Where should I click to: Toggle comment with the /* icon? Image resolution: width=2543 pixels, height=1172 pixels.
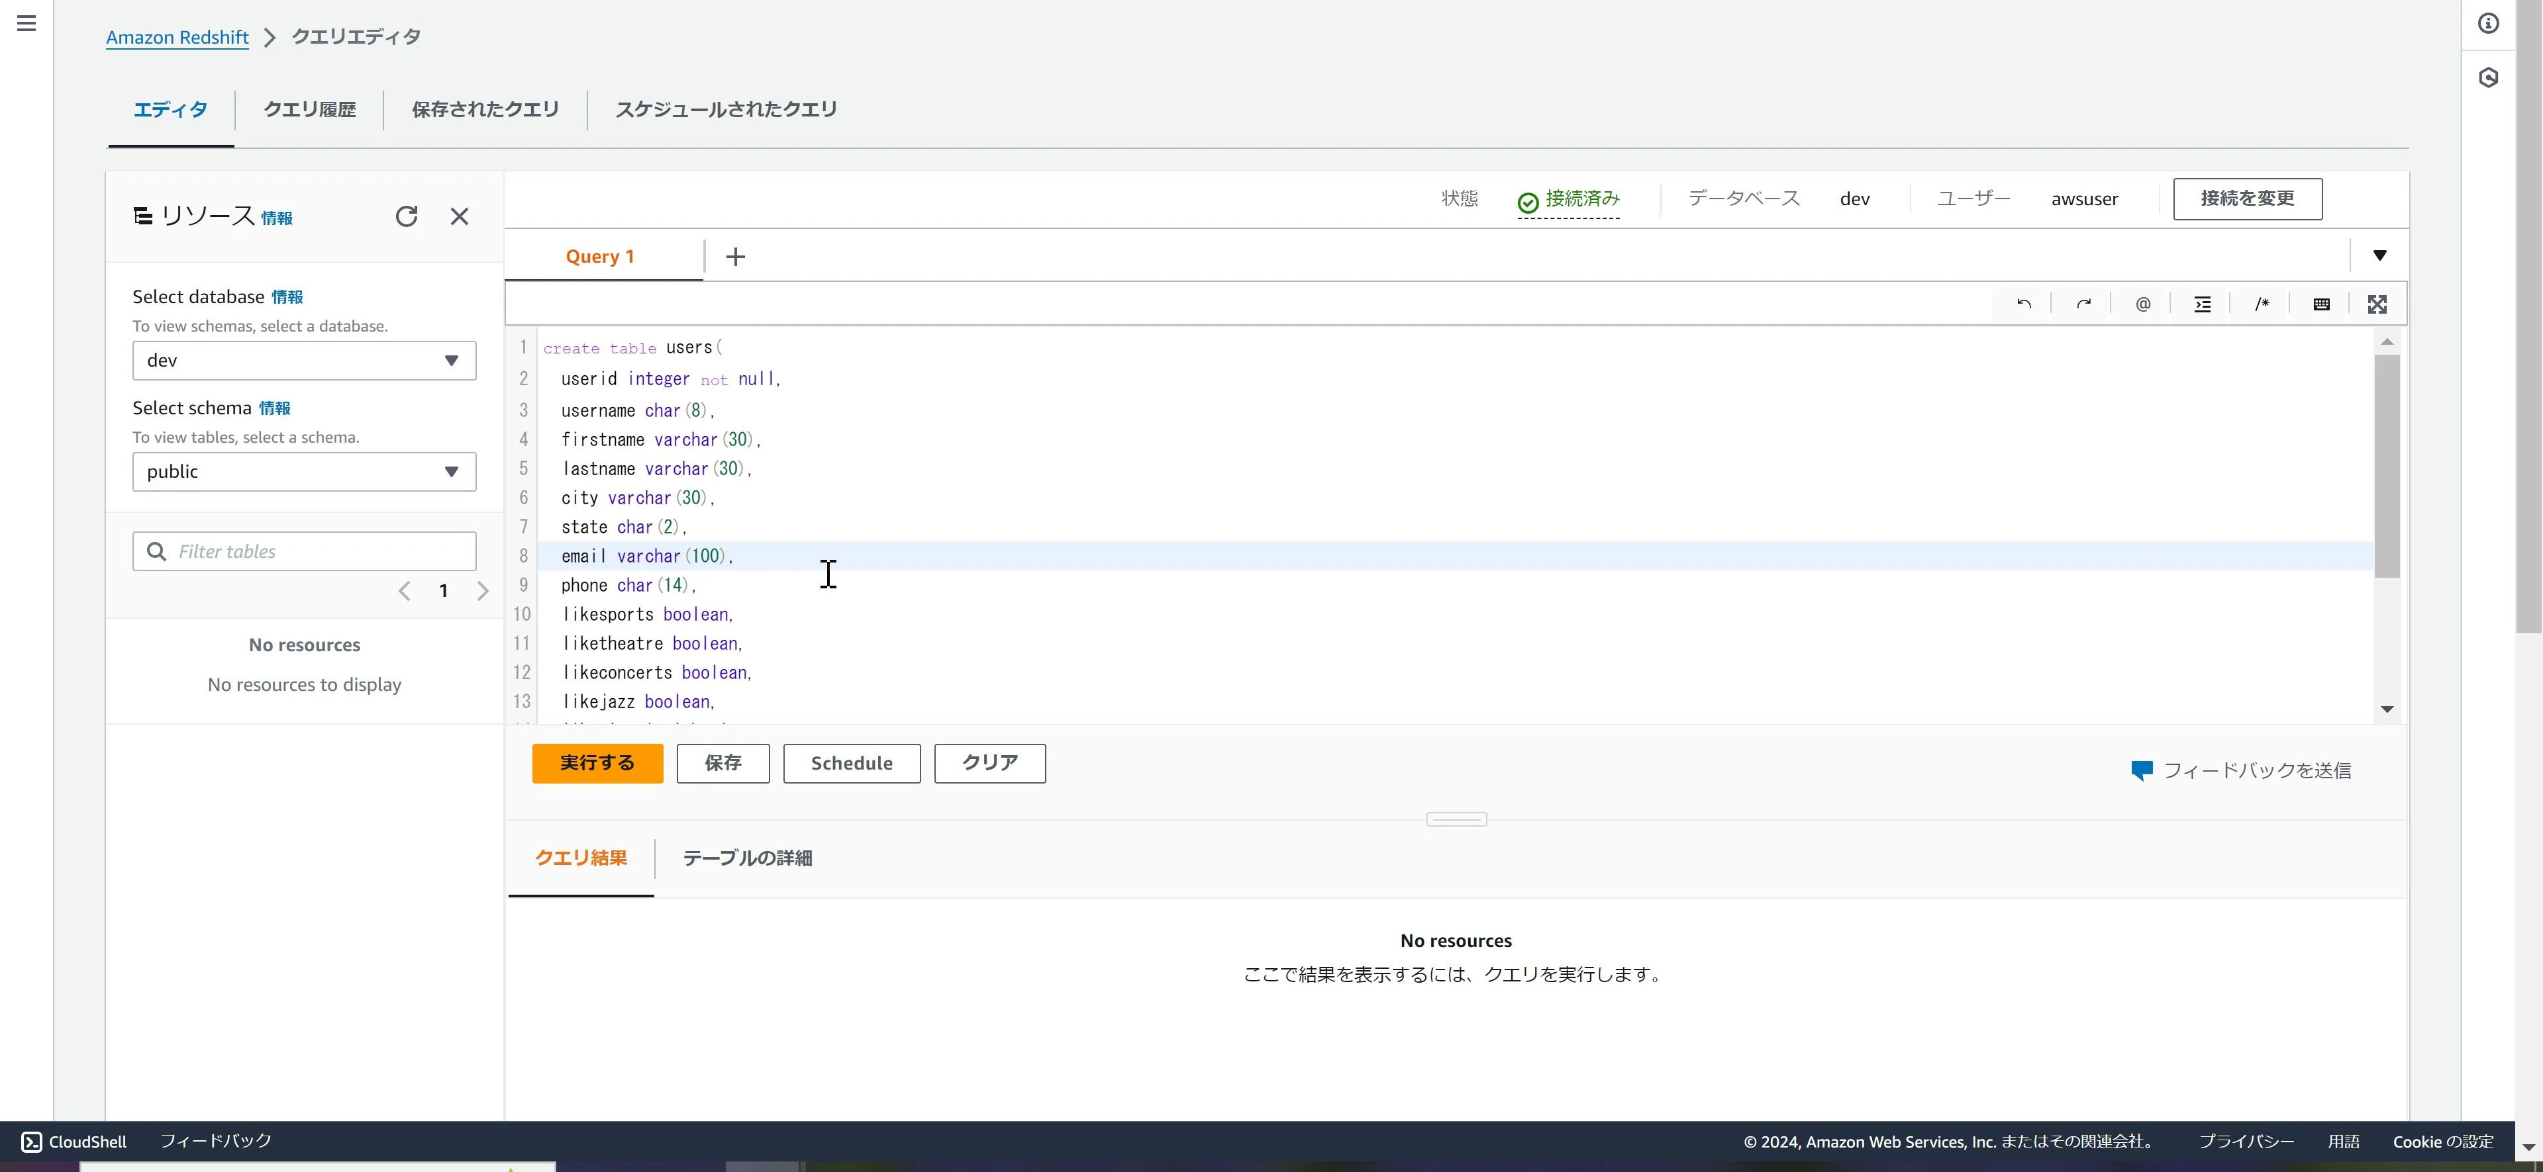2262,304
